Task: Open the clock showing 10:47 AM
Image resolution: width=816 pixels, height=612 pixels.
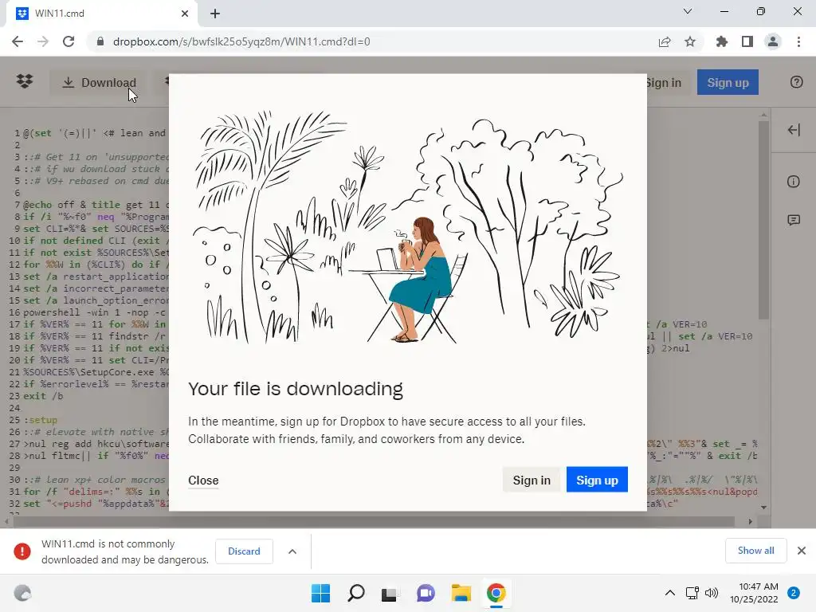Action: [754, 593]
